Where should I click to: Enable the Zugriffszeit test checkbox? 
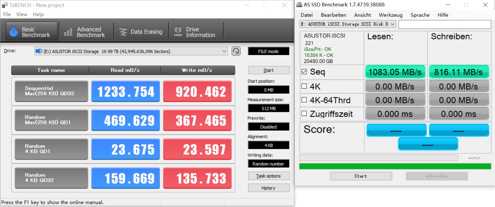click(x=304, y=114)
